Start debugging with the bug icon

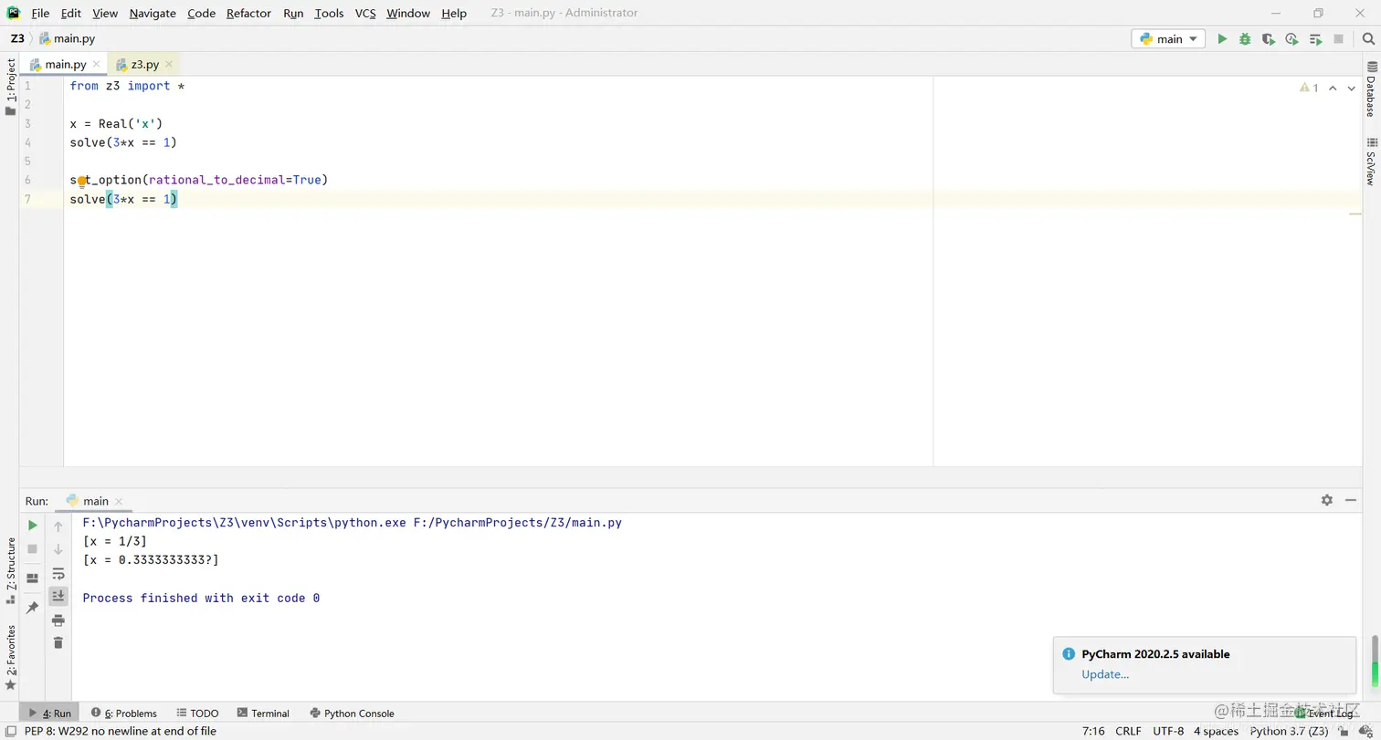1245,39
